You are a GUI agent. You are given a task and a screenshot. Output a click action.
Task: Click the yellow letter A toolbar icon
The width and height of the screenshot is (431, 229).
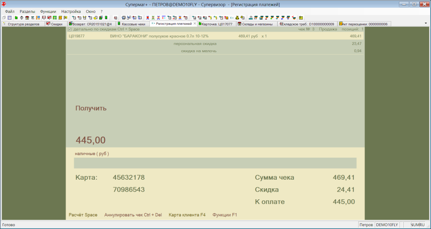pyautogui.click(x=66, y=18)
